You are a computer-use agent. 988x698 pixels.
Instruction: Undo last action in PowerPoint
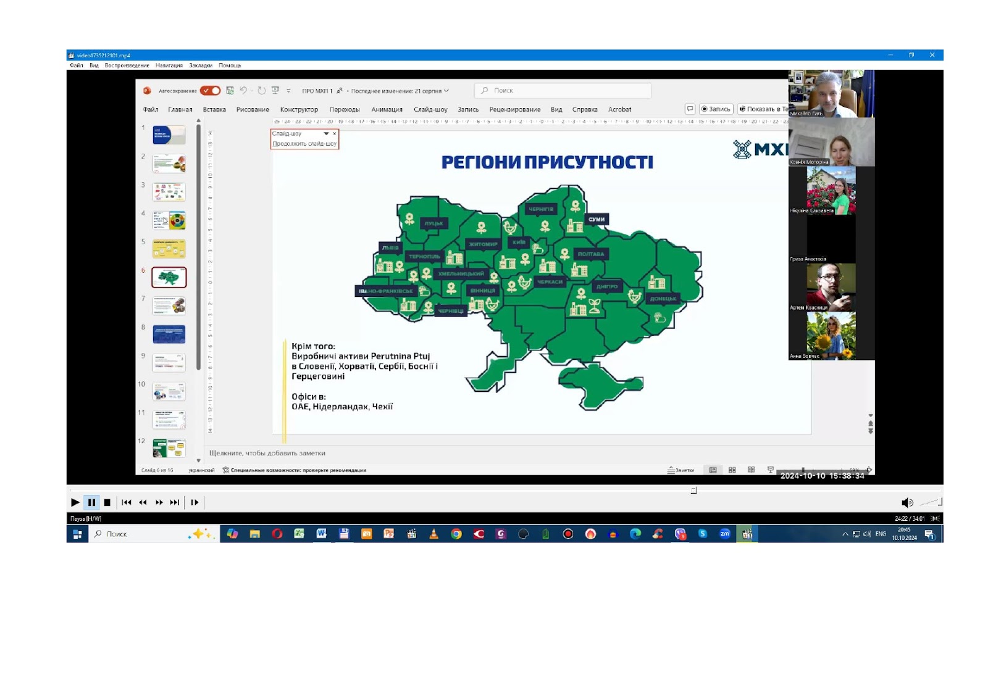point(243,91)
